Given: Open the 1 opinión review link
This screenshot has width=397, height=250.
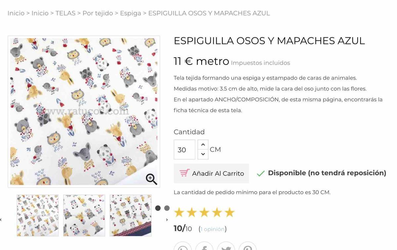Looking at the screenshot, I should click(x=212, y=229).
